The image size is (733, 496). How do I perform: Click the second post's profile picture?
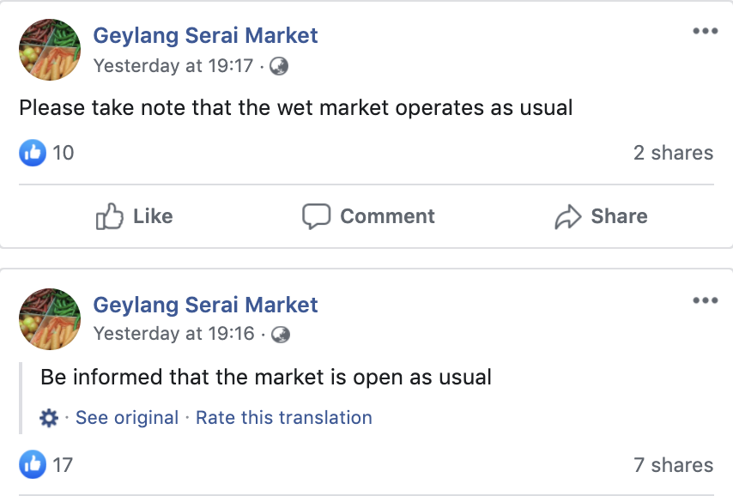pos(50,319)
